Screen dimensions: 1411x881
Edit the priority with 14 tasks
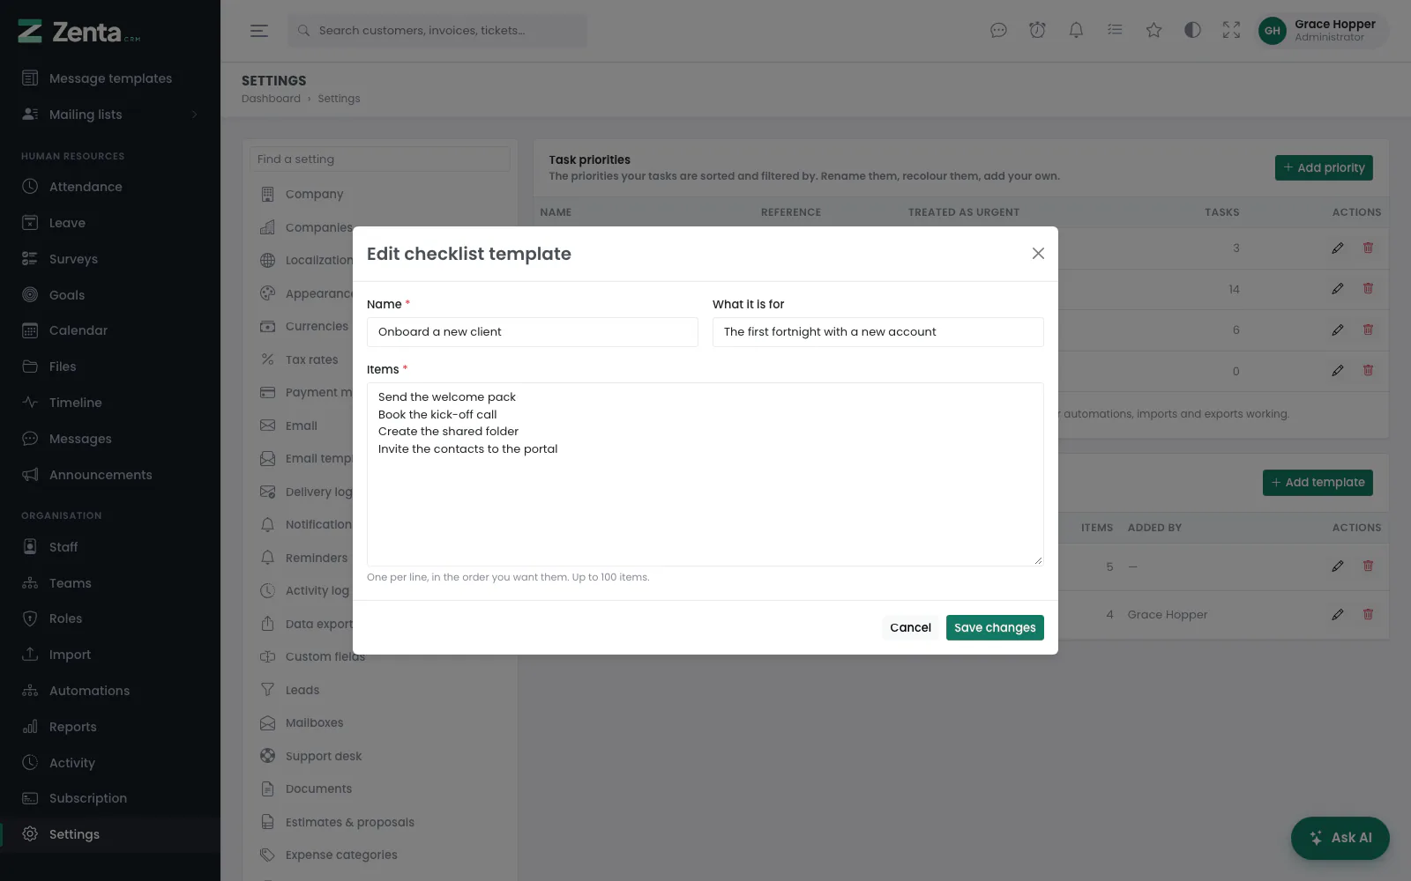(1338, 289)
